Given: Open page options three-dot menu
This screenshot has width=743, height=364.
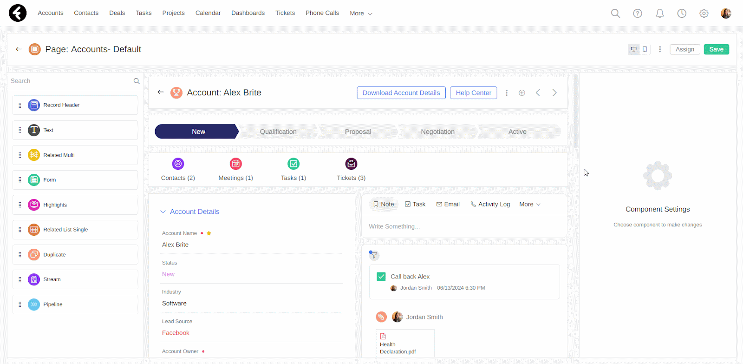Looking at the screenshot, I should tap(660, 49).
